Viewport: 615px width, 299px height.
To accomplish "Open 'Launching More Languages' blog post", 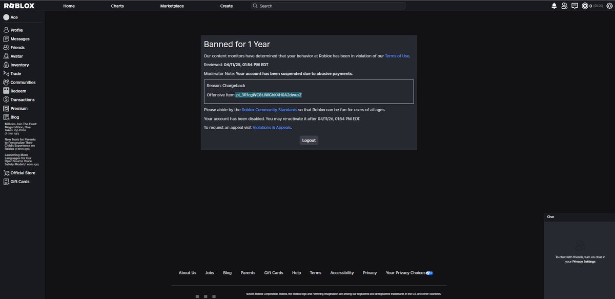I will pyautogui.click(x=22, y=160).
